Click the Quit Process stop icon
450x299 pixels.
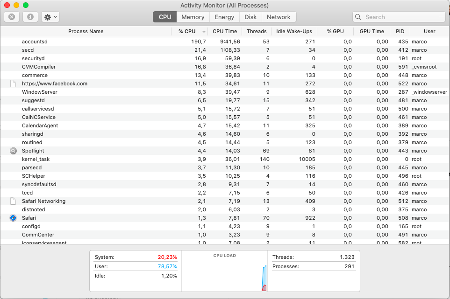click(x=12, y=17)
